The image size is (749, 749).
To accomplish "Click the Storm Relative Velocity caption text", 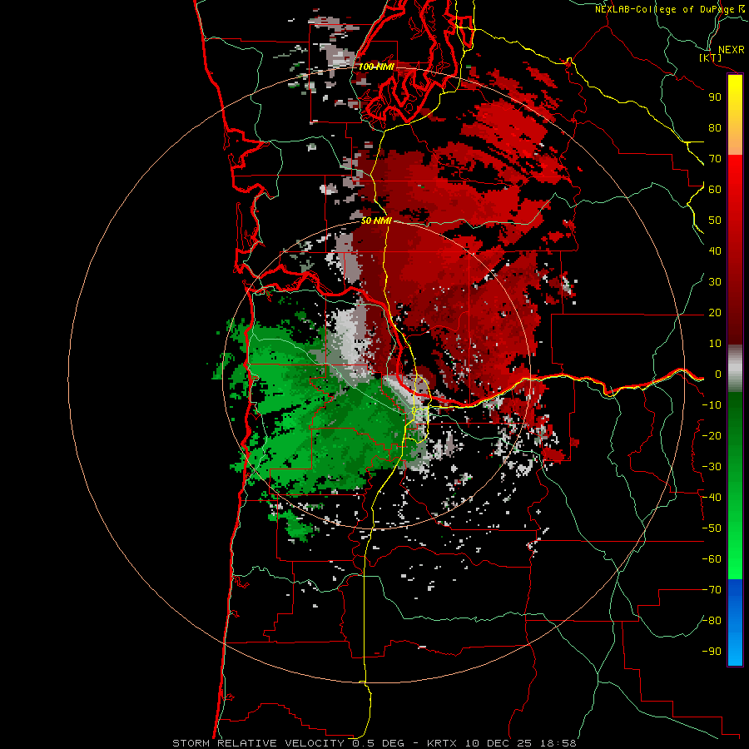I will [x=374, y=743].
